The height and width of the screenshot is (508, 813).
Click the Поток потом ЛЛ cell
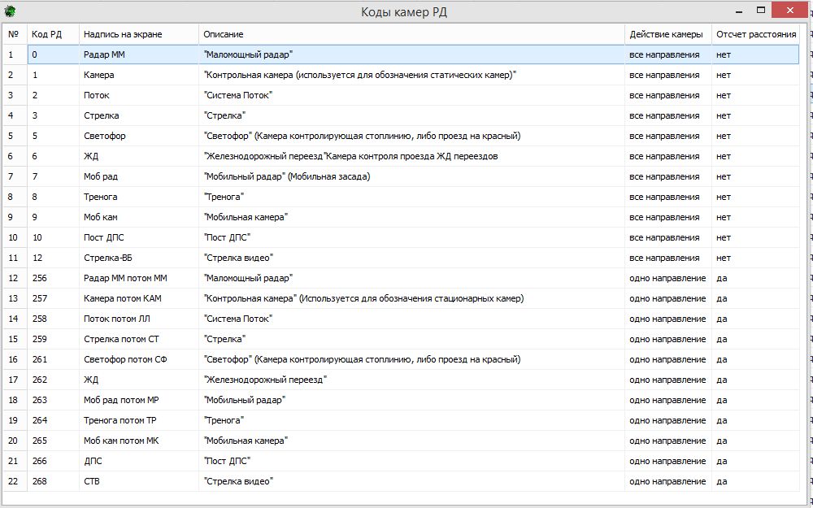(x=116, y=319)
